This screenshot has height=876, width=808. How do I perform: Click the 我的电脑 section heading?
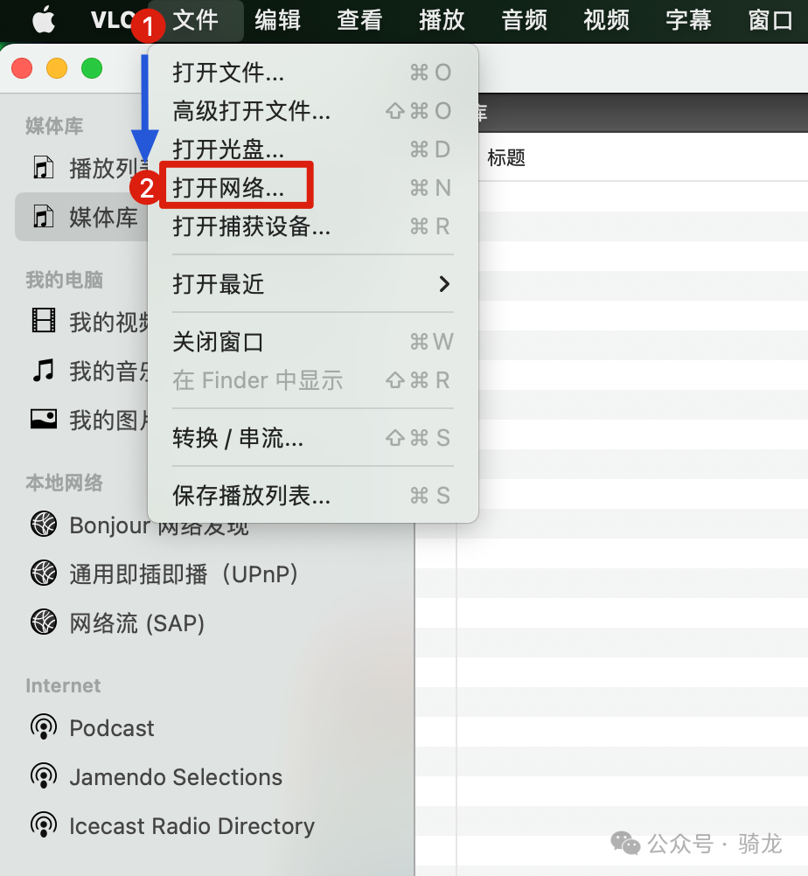coord(64,280)
